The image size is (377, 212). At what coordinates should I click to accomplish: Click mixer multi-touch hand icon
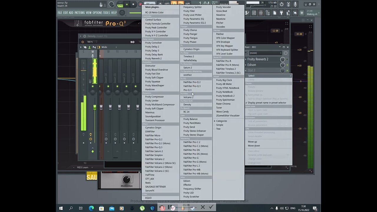coord(85,47)
